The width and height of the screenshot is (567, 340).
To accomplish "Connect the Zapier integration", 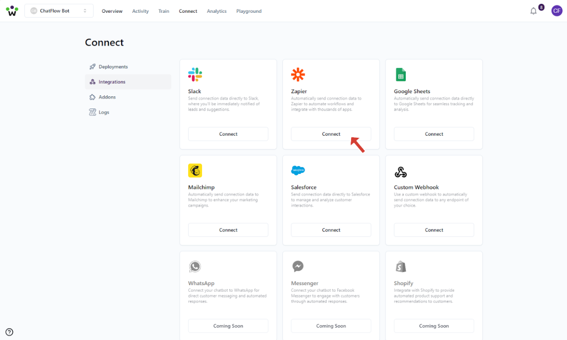I will click(331, 134).
